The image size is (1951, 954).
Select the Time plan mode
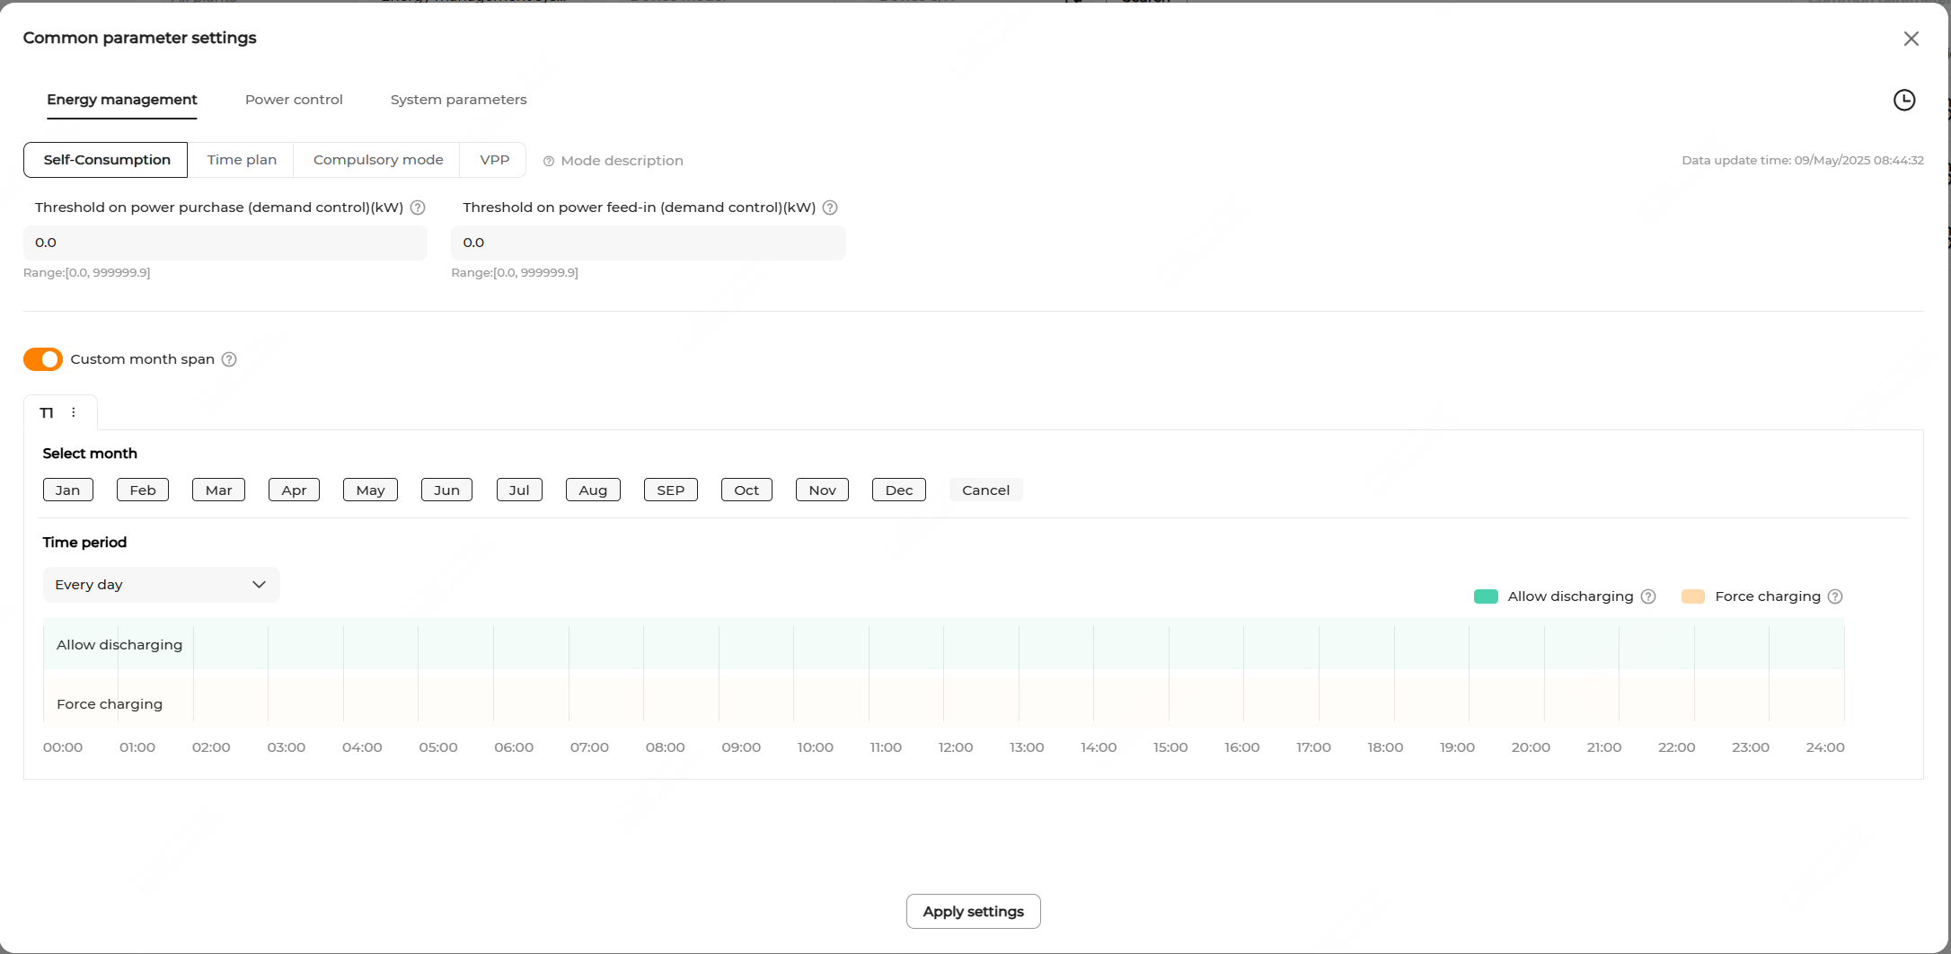tap(242, 160)
